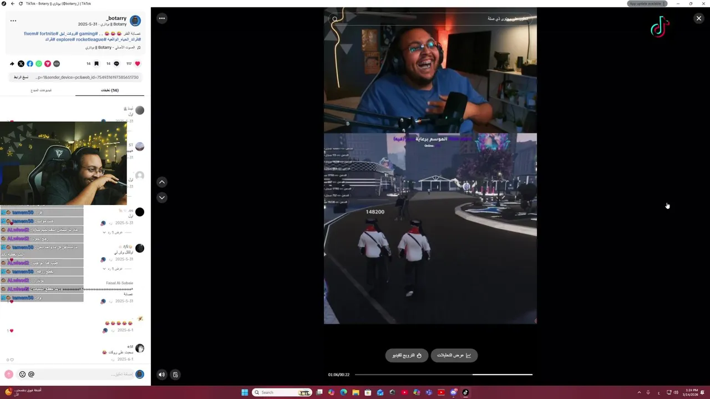Show hidden system tray icons
The width and height of the screenshot is (710, 399).
point(639,392)
